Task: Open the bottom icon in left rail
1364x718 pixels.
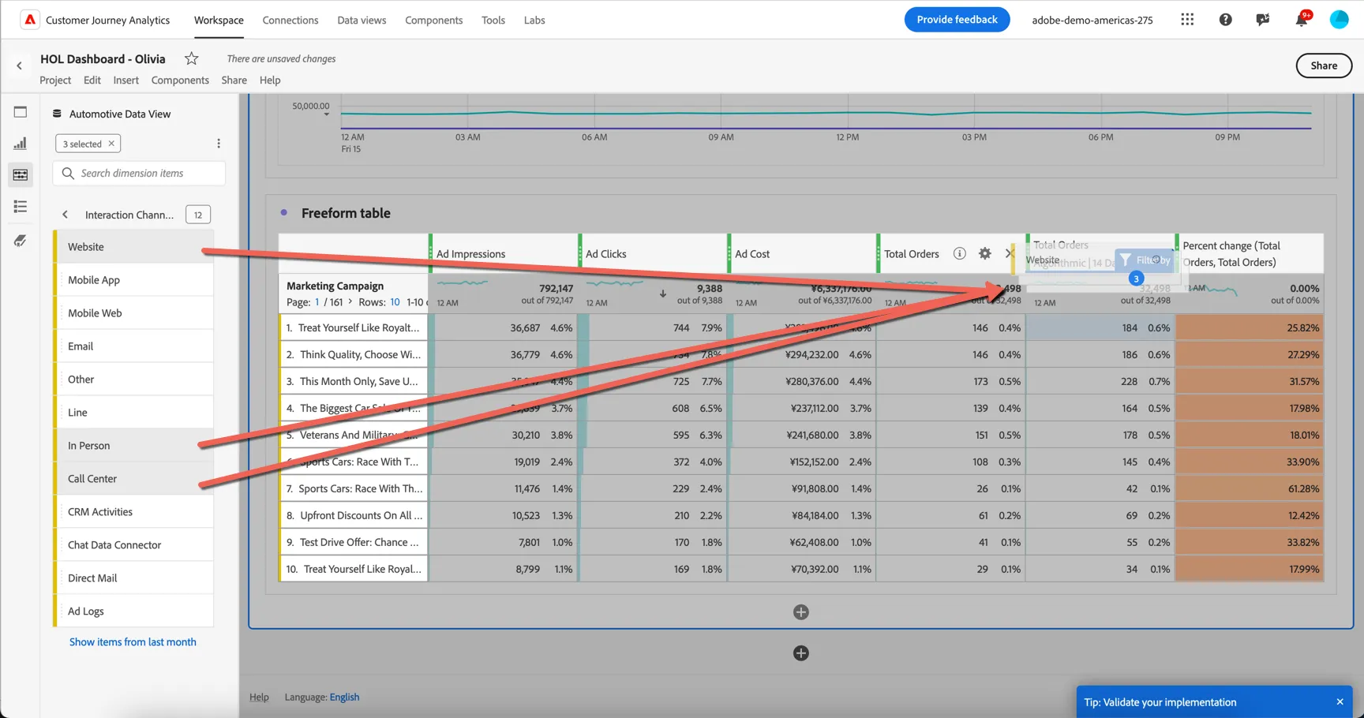Action: pos(21,241)
